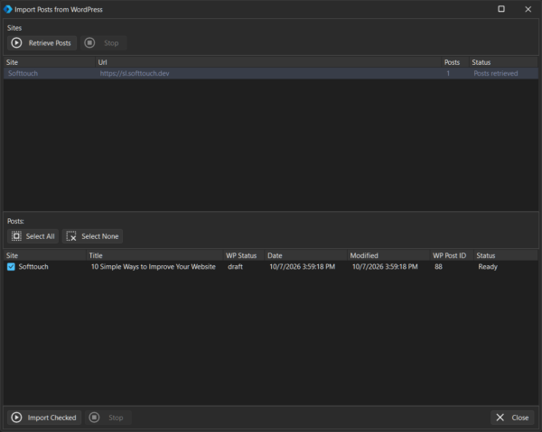The width and height of the screenshot is (542, 432).
Task: Click the Import Checked text label
Action: (51, 418)
